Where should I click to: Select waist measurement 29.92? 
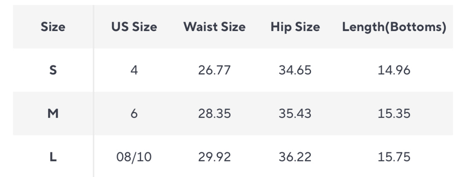click(214, 157)
